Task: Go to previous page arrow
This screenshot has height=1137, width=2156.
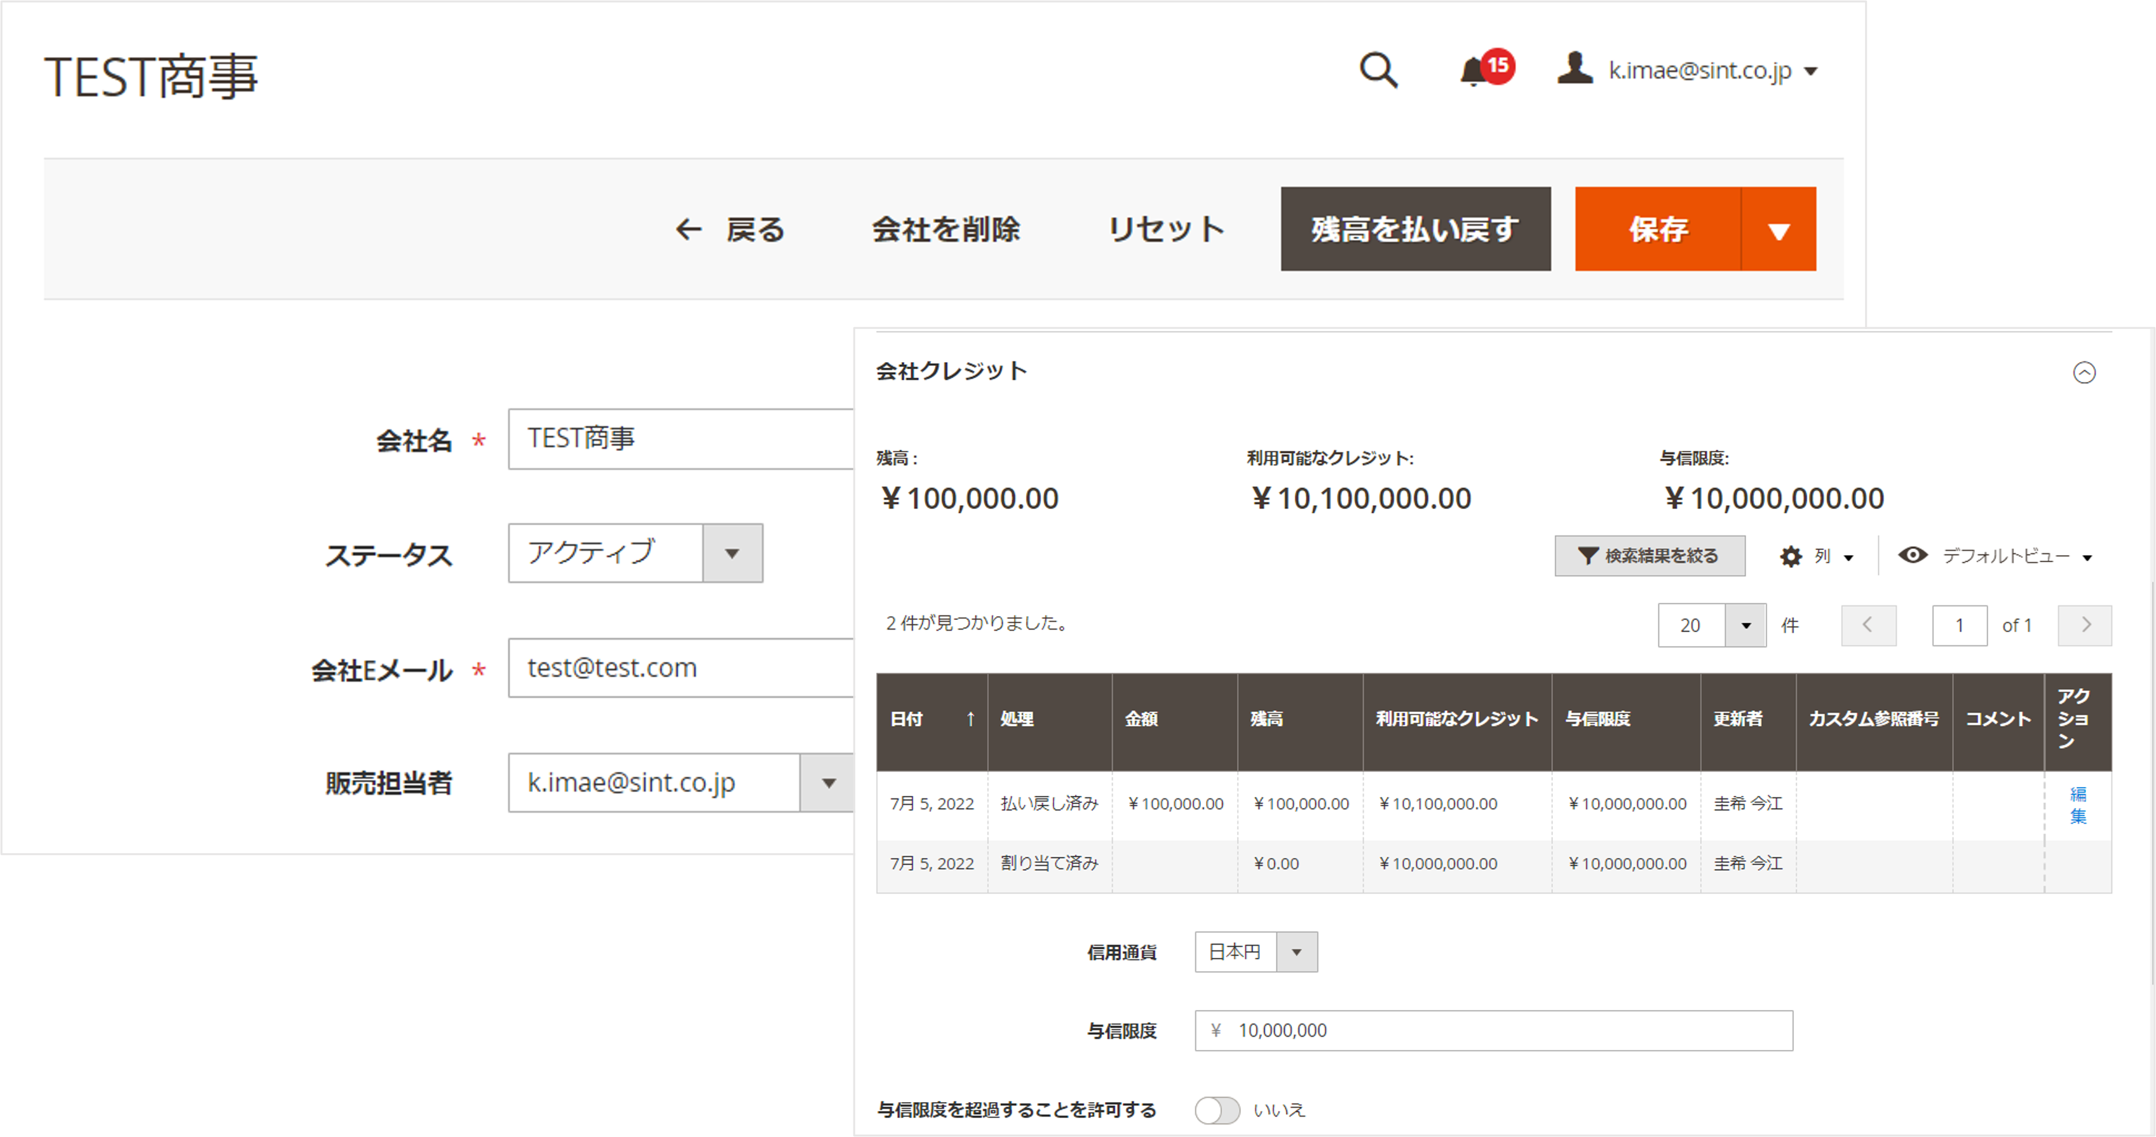Action: pyautogui.click(x=1868, y=625)
